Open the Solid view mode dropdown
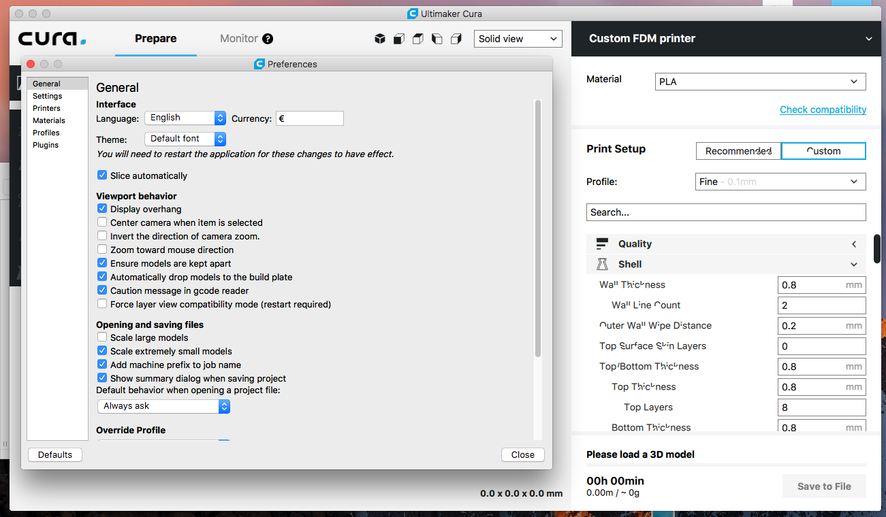Viewport: 886px width, 517px height. pyautogui.click(x=518, y=39)
